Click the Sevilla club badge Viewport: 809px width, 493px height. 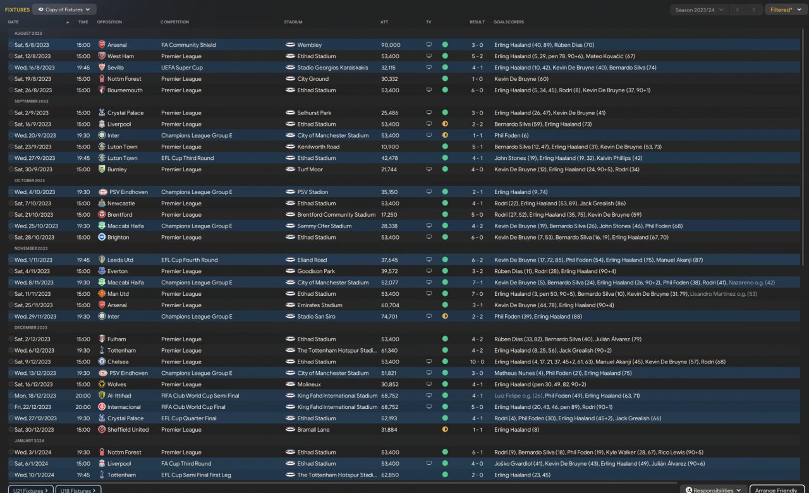(102, 68)
